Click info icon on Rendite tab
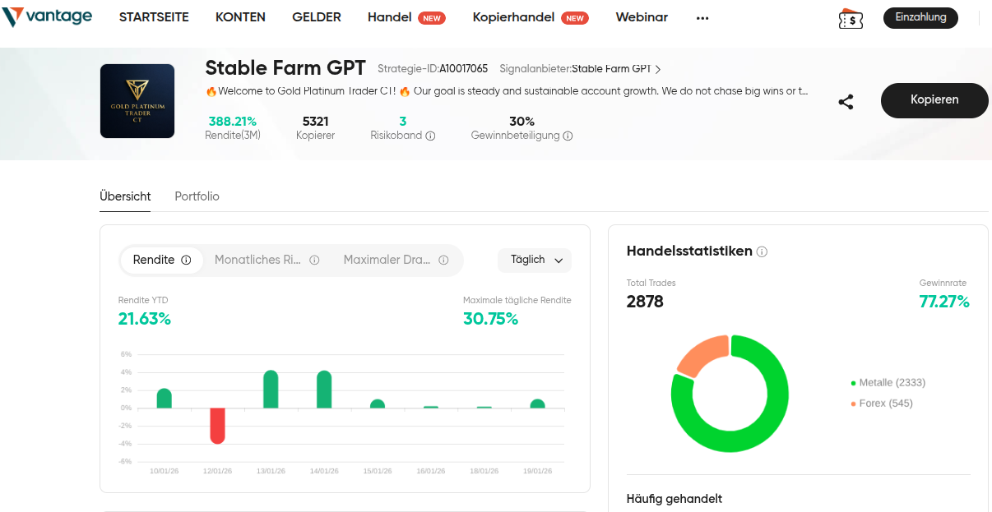Viewport: 992px width, 512px height. pyautogui.click(x=186, y=261)
